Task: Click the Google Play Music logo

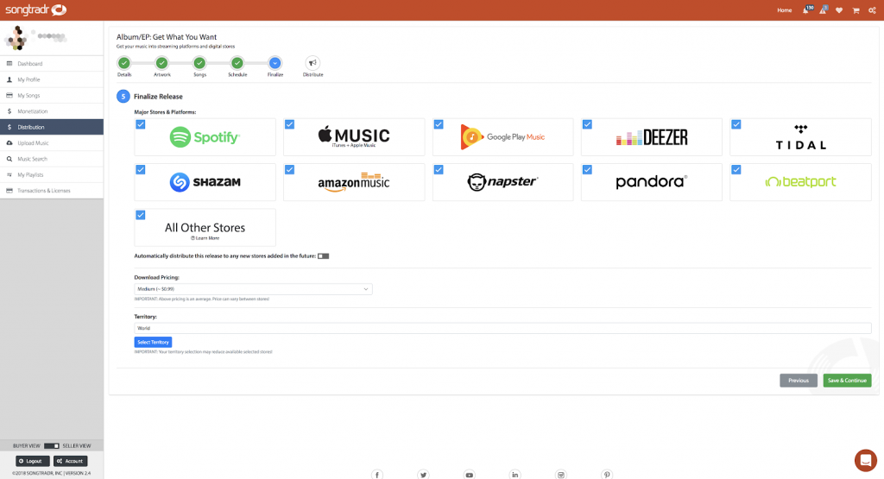Action: click(x=502, y=137)
